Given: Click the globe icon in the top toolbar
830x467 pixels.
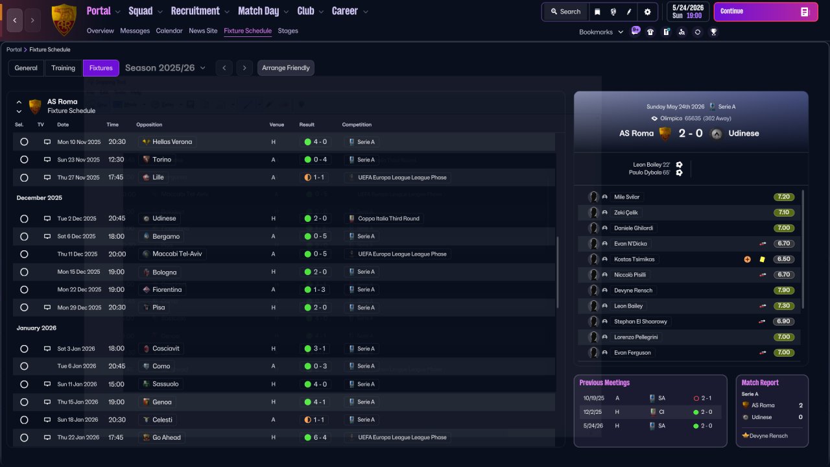Looking at the screenshot, I should click(x=613, y=12).
